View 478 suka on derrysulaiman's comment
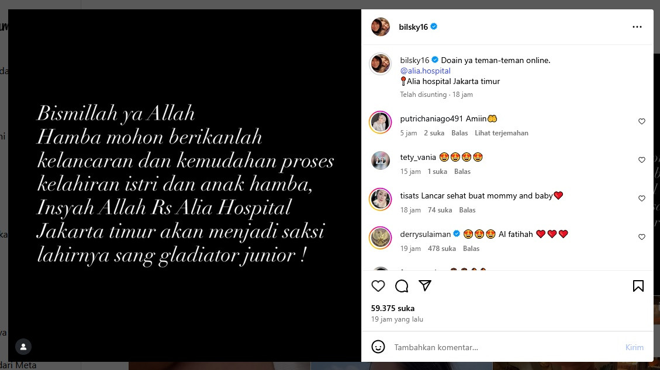 (441, 249)
